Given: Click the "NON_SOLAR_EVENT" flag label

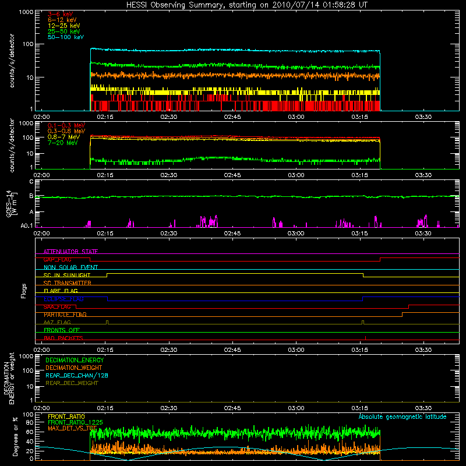Looking at the screenshot, I should pyautogui.click(x=70, y=267).
